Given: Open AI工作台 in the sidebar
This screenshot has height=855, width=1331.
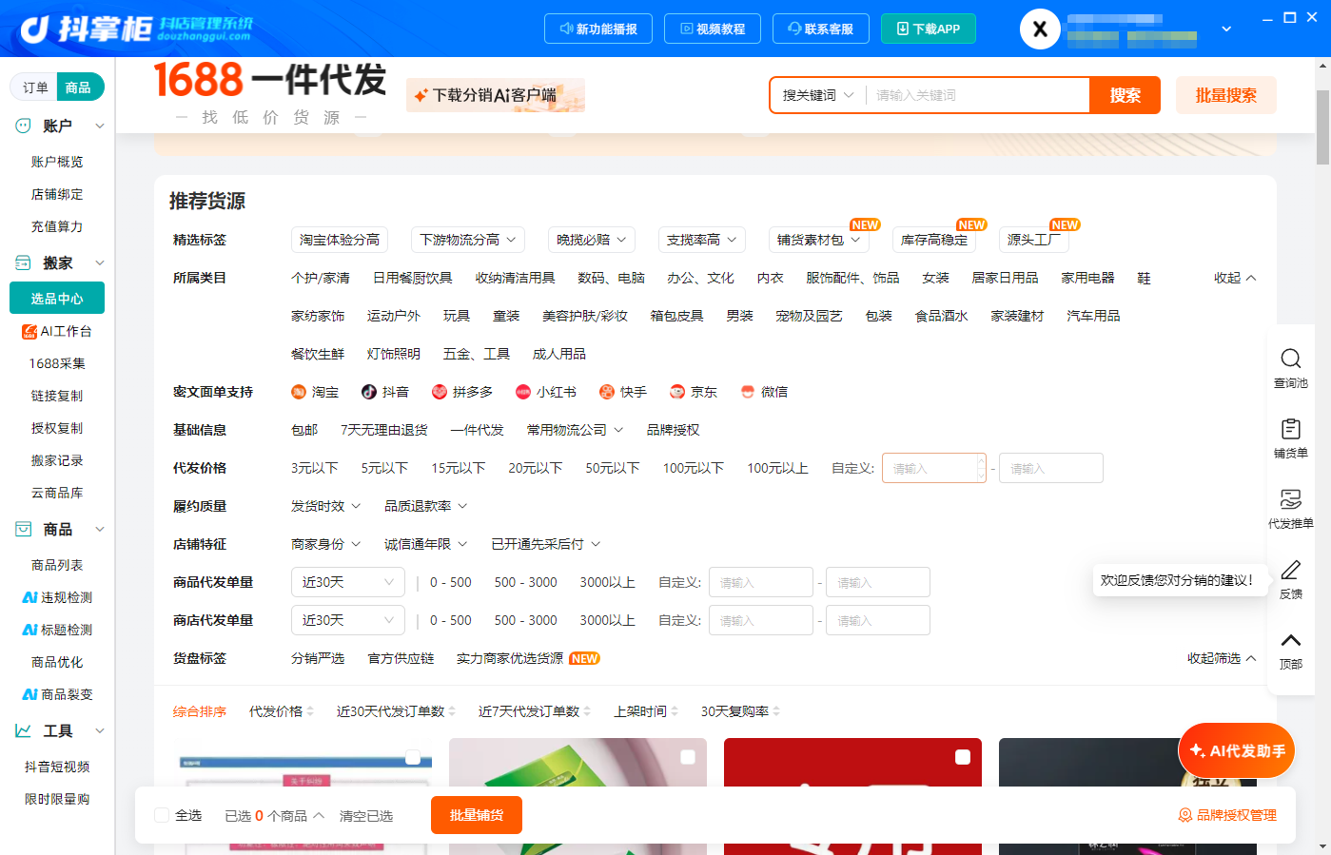Looking at the screenshot, I should 57,331.
